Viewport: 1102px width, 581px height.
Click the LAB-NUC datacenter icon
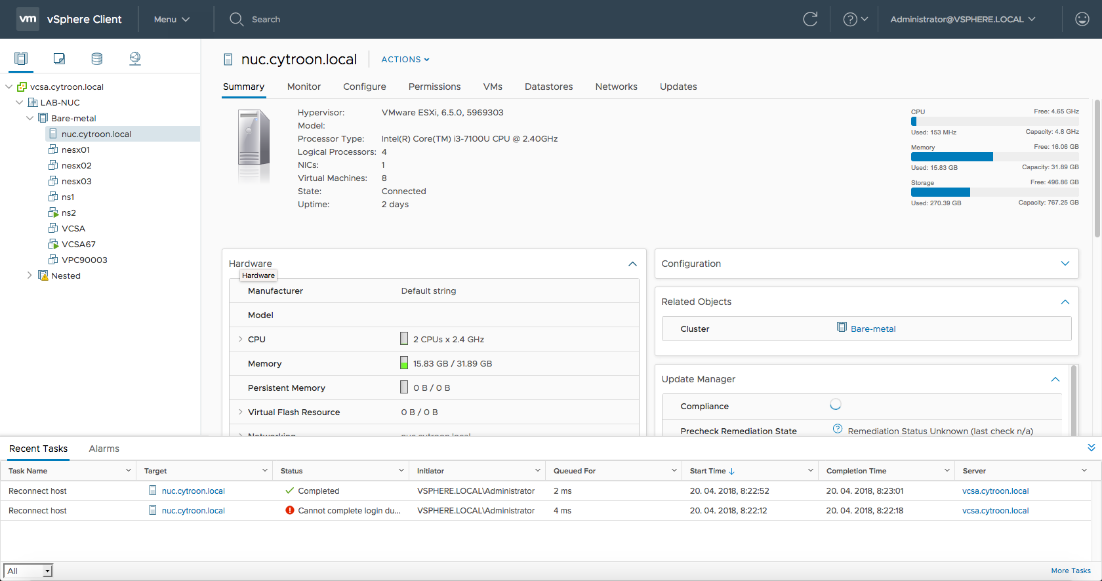[32, 102]
